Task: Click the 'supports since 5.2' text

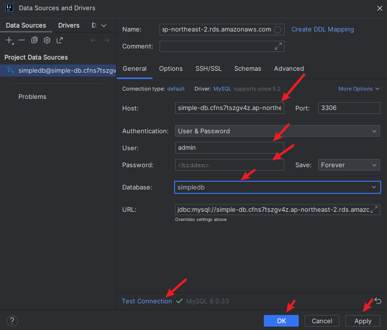Action: pyautogui.click(x=257, y=89)
